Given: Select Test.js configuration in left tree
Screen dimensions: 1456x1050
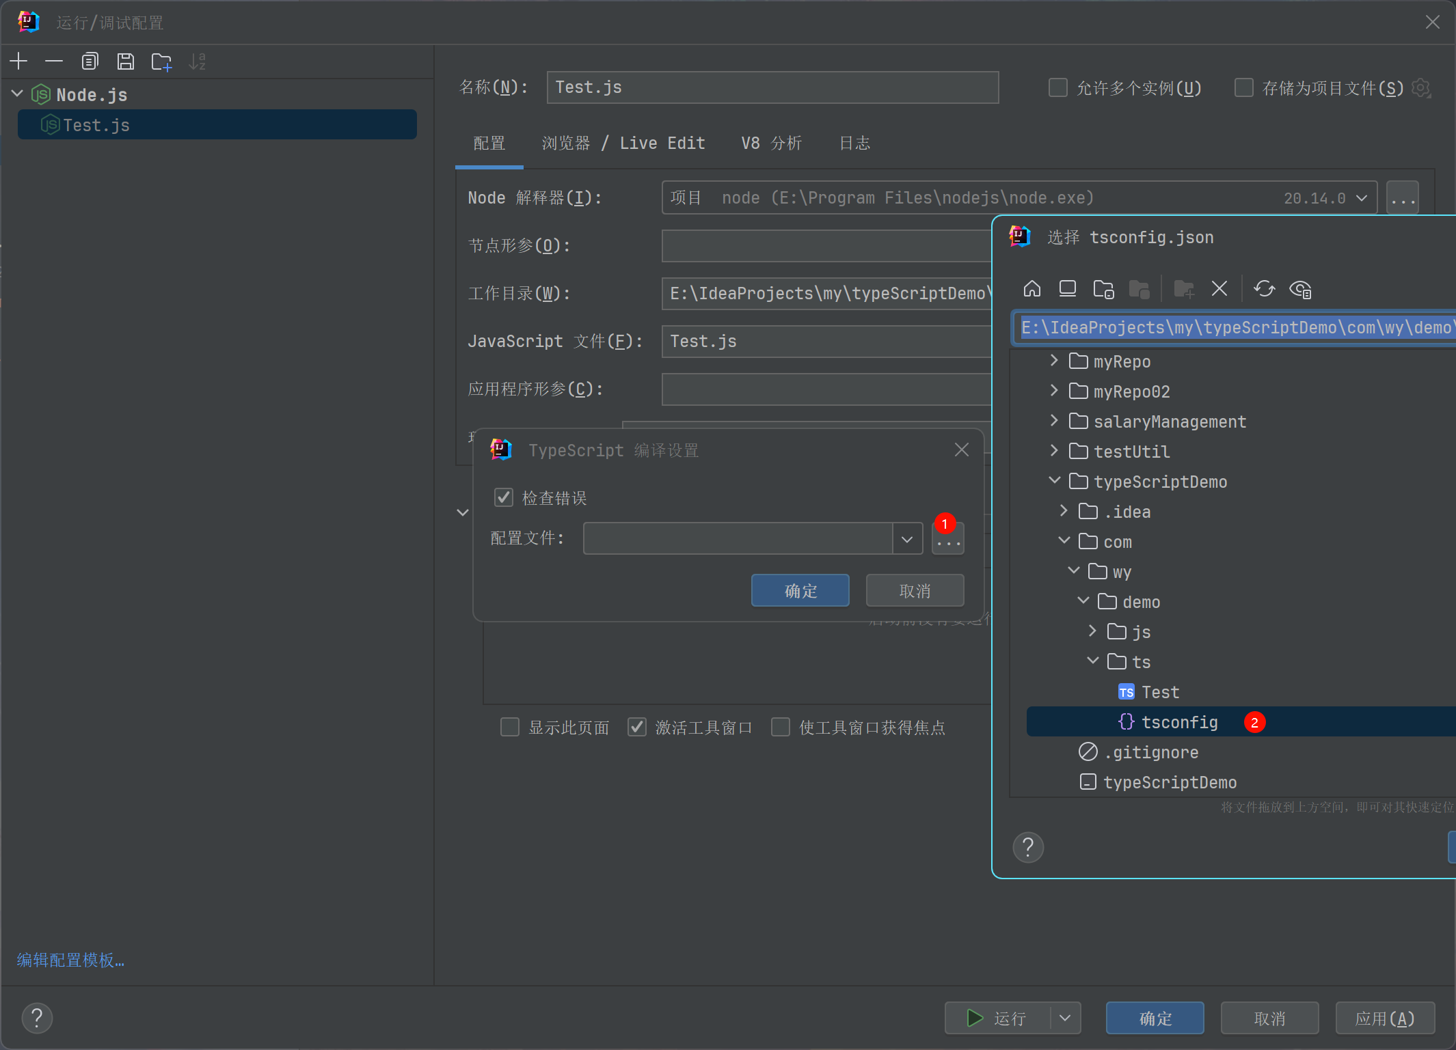Looking at the screenshot, I should [217, 125].
